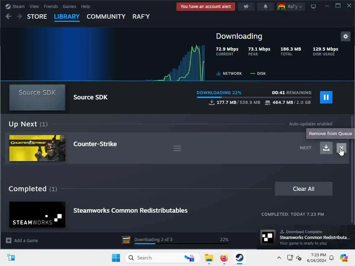
Task: Switch to the STORE tab
Action: click(x=37, y=17)
